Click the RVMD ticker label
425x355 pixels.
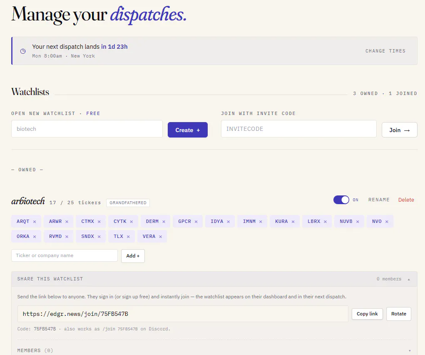[55, 236]
